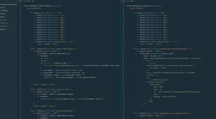The image size is (216, 119).
Task: Click String.fromCharCode.apply line in left pane
Action: click(x=82, y=66)
